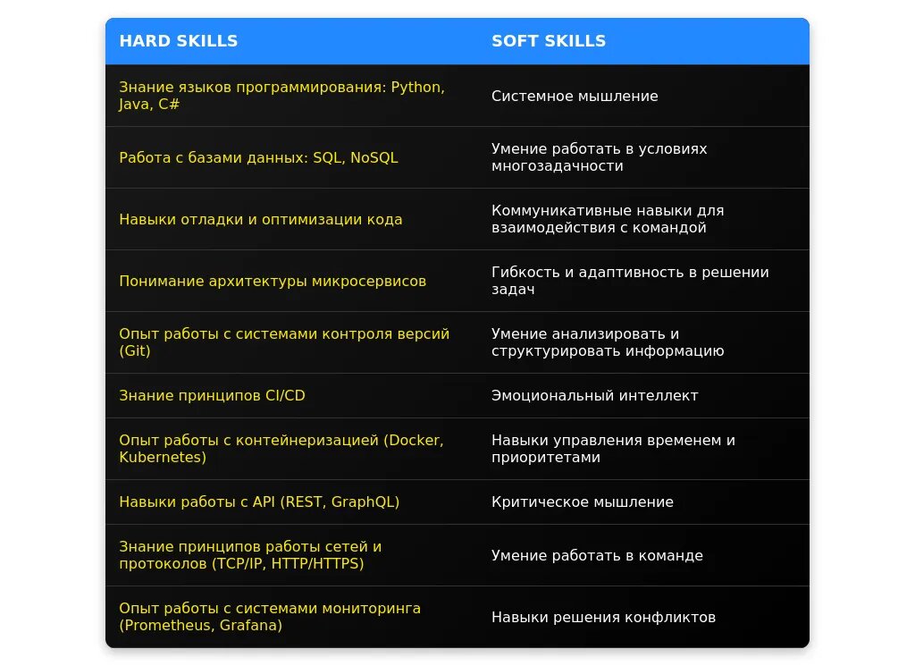Viewport: 915px width, 666px height.
Task: Select 'Умение работать в команде' cell
Action: [x=643, y=555]
